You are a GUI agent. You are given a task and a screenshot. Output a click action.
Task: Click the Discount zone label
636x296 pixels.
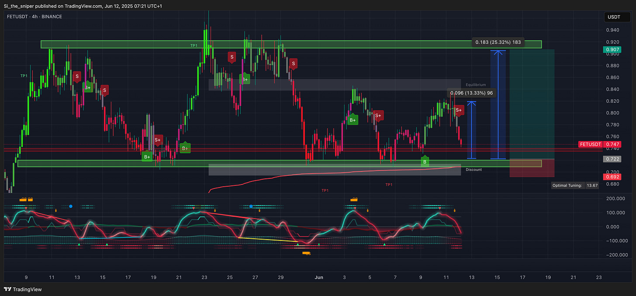tap(474, 170)
